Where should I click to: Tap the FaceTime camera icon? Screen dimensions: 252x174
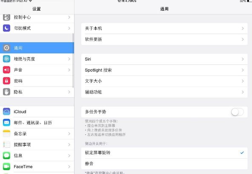click(x=6, y=167)
